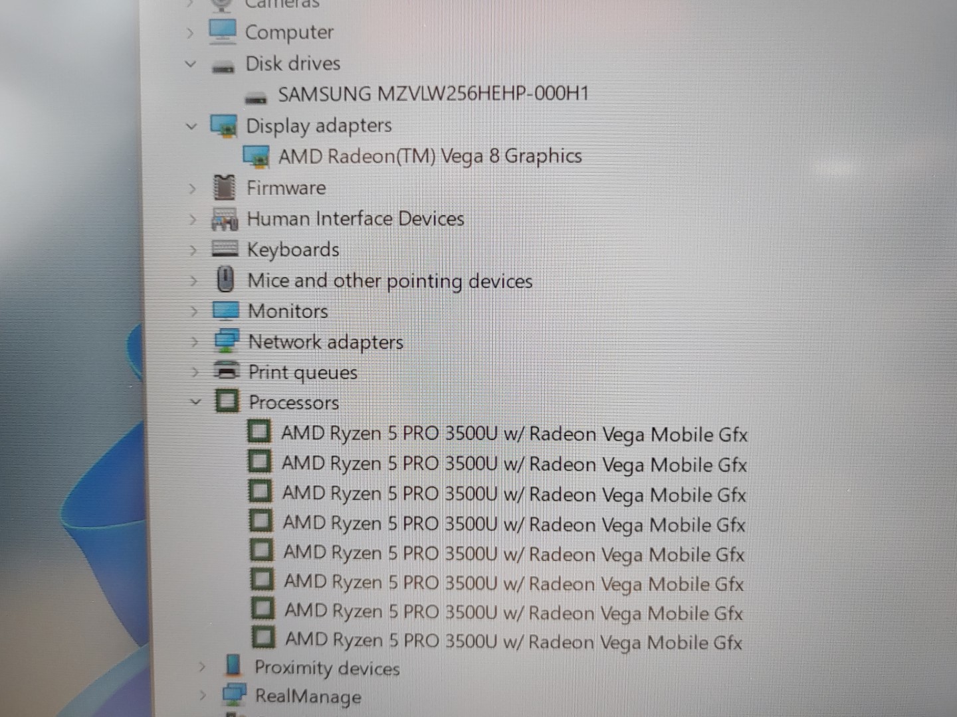Image resolution: width=957 pixels, height=717 pixels.
Task: Select the seventh AMD Ryzen 5 PRO 3500U text
Action: coord(514,612)
